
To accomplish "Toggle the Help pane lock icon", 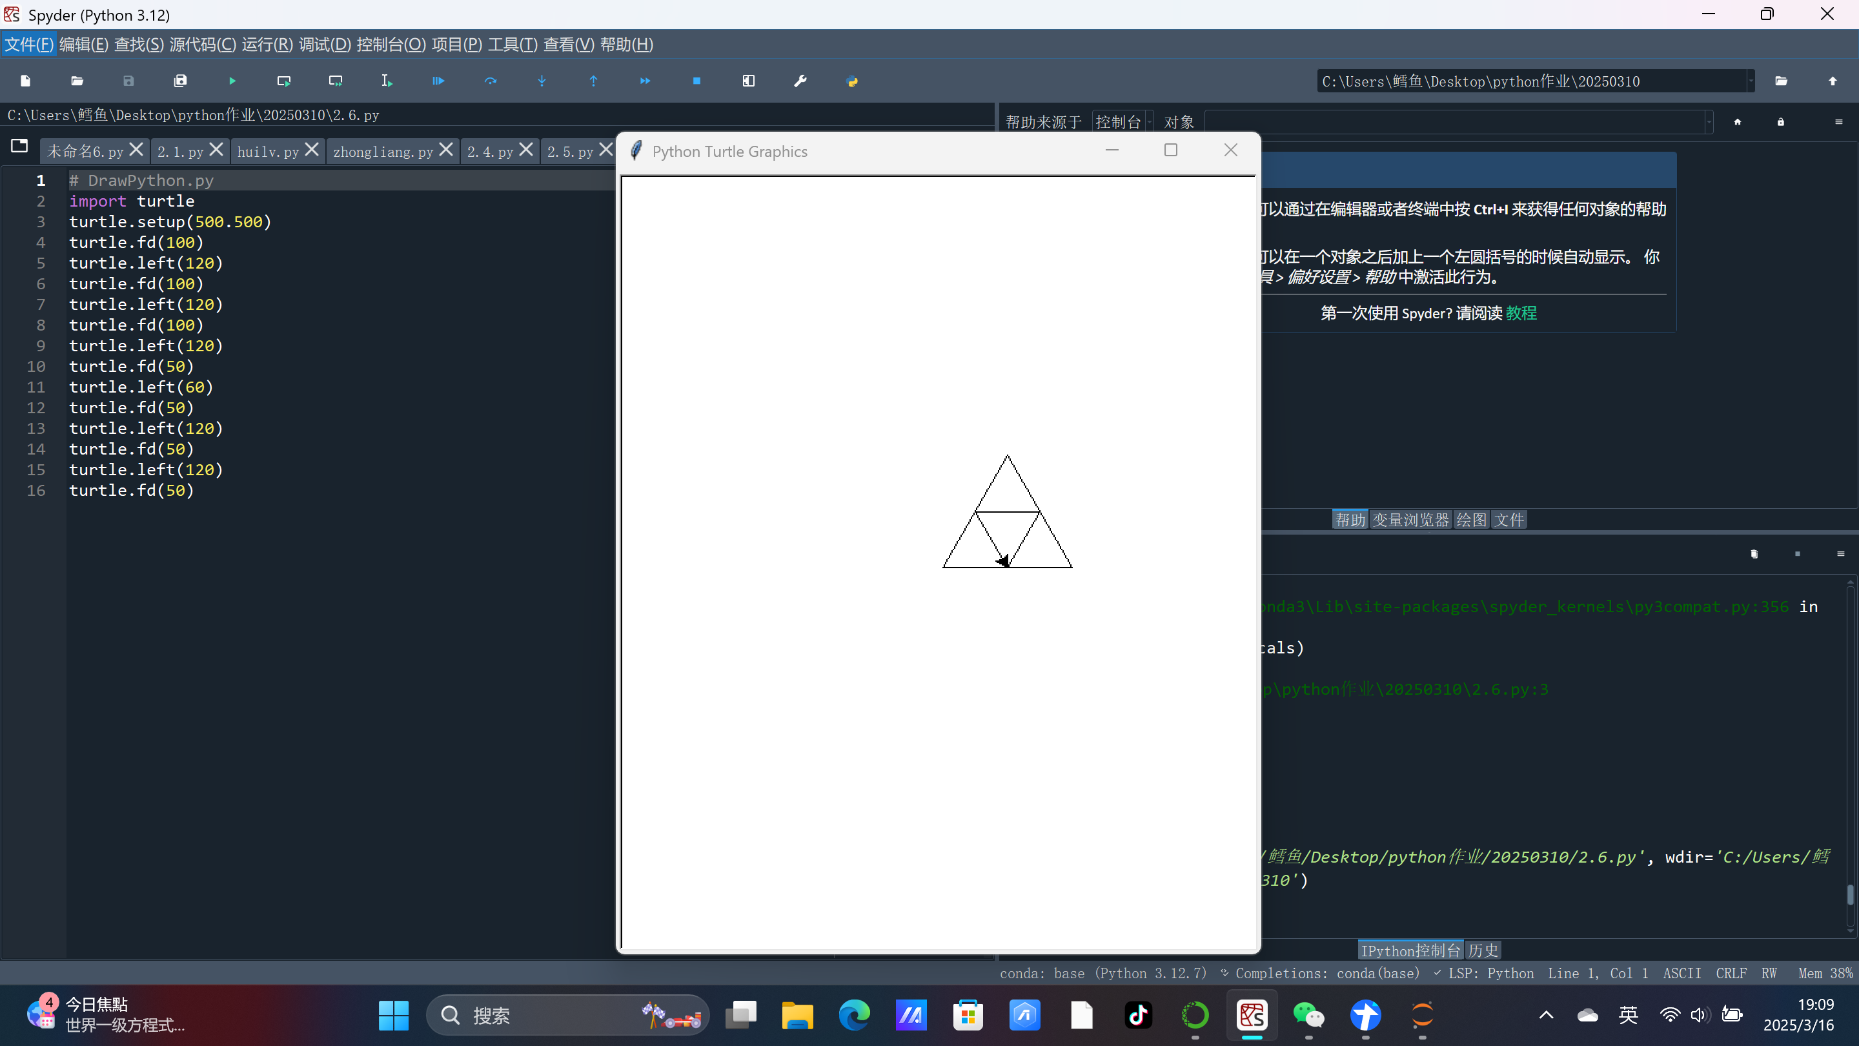I will [1780, 122].
